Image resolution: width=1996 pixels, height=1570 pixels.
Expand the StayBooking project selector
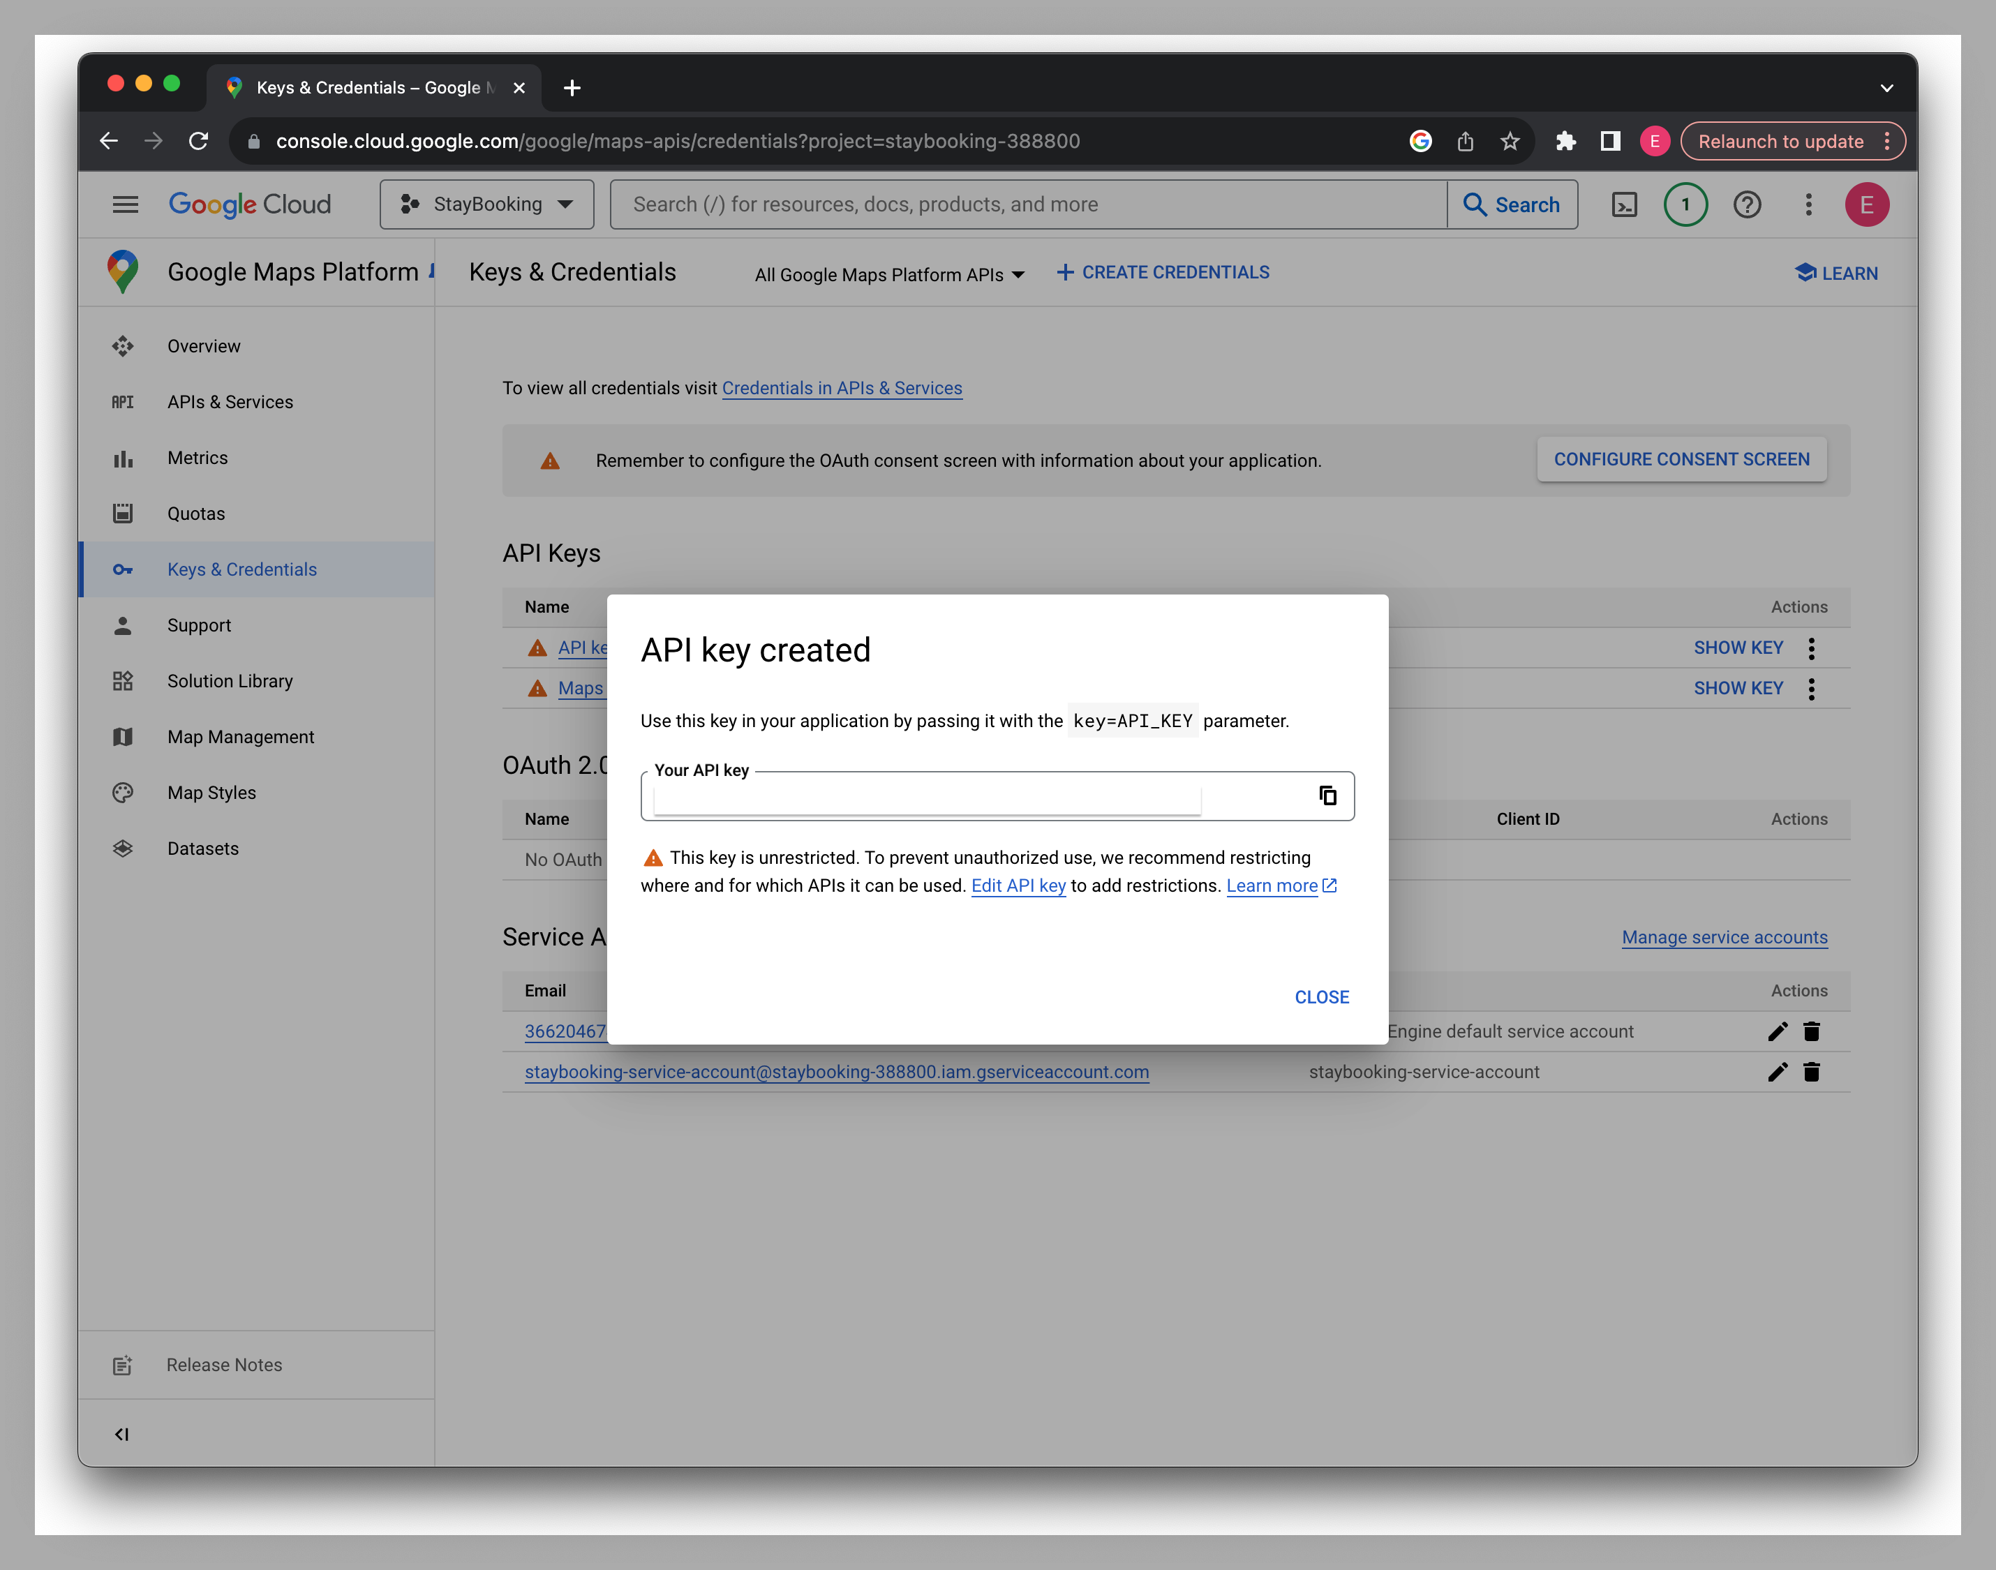[486, 204]
